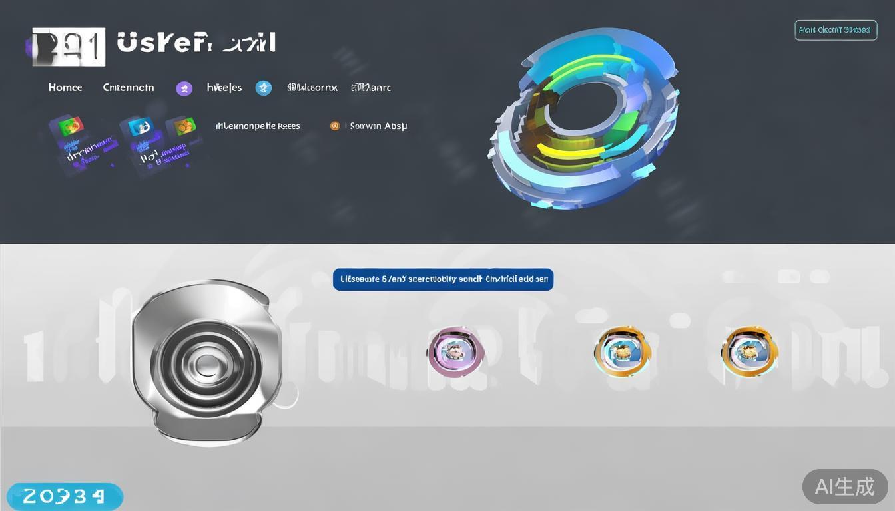895x511 pixels.
Task: Click the small orange coin icon
Action: [x=335, y=126]
